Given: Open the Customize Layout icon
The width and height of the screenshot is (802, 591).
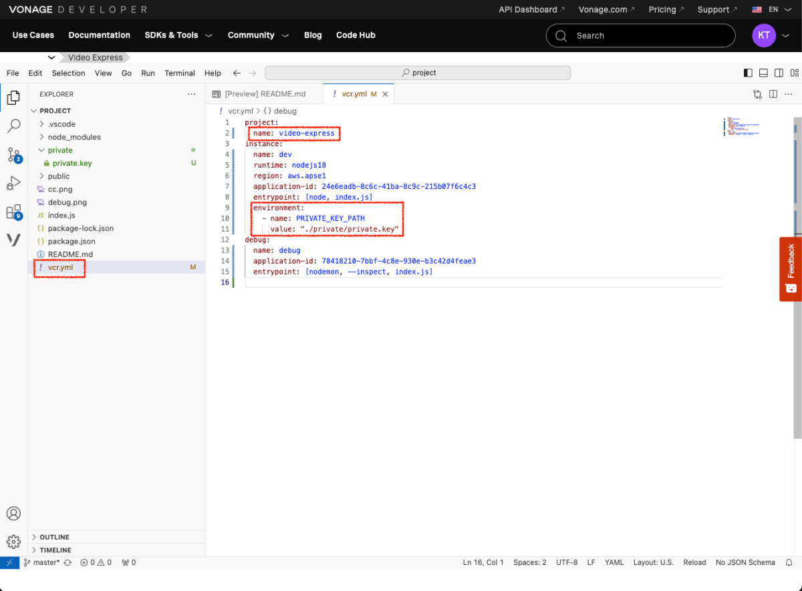Looking at the screenshot, I should coord(794,73).
